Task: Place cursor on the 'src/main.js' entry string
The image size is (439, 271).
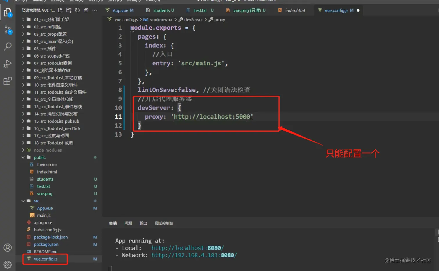Action: click(201, 63)
